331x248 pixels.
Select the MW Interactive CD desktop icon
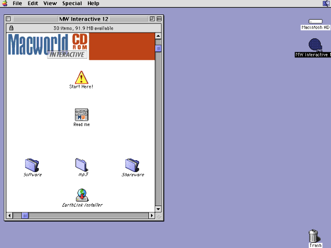coord(315,45)
